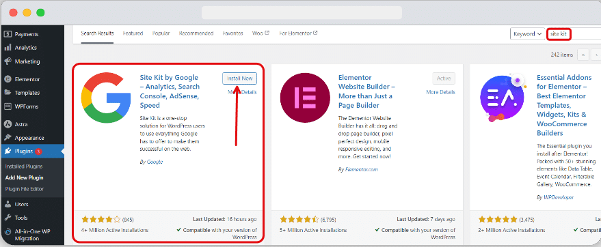Click the Plugins update count badge
The width and height of the screenshot is (601, 247).
pos(38,151)
